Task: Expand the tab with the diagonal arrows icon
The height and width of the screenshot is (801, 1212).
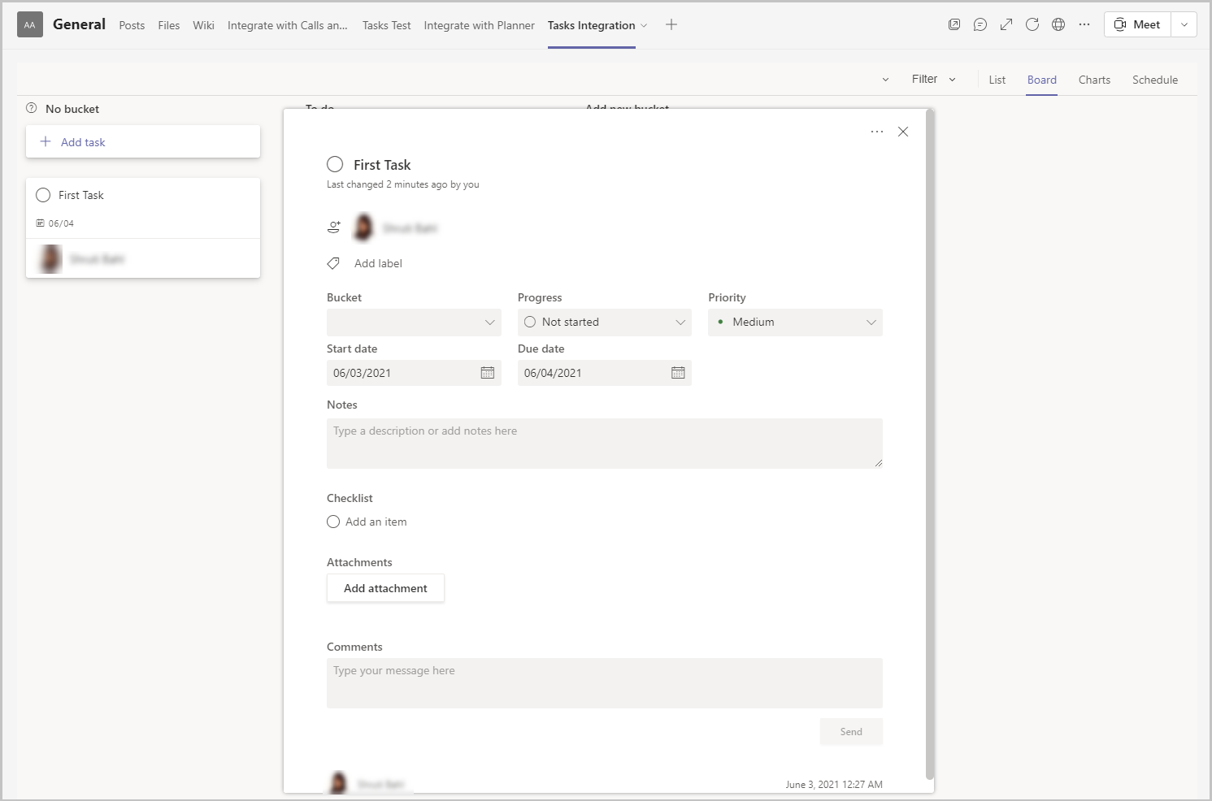Action: (x=1006, y=24)
